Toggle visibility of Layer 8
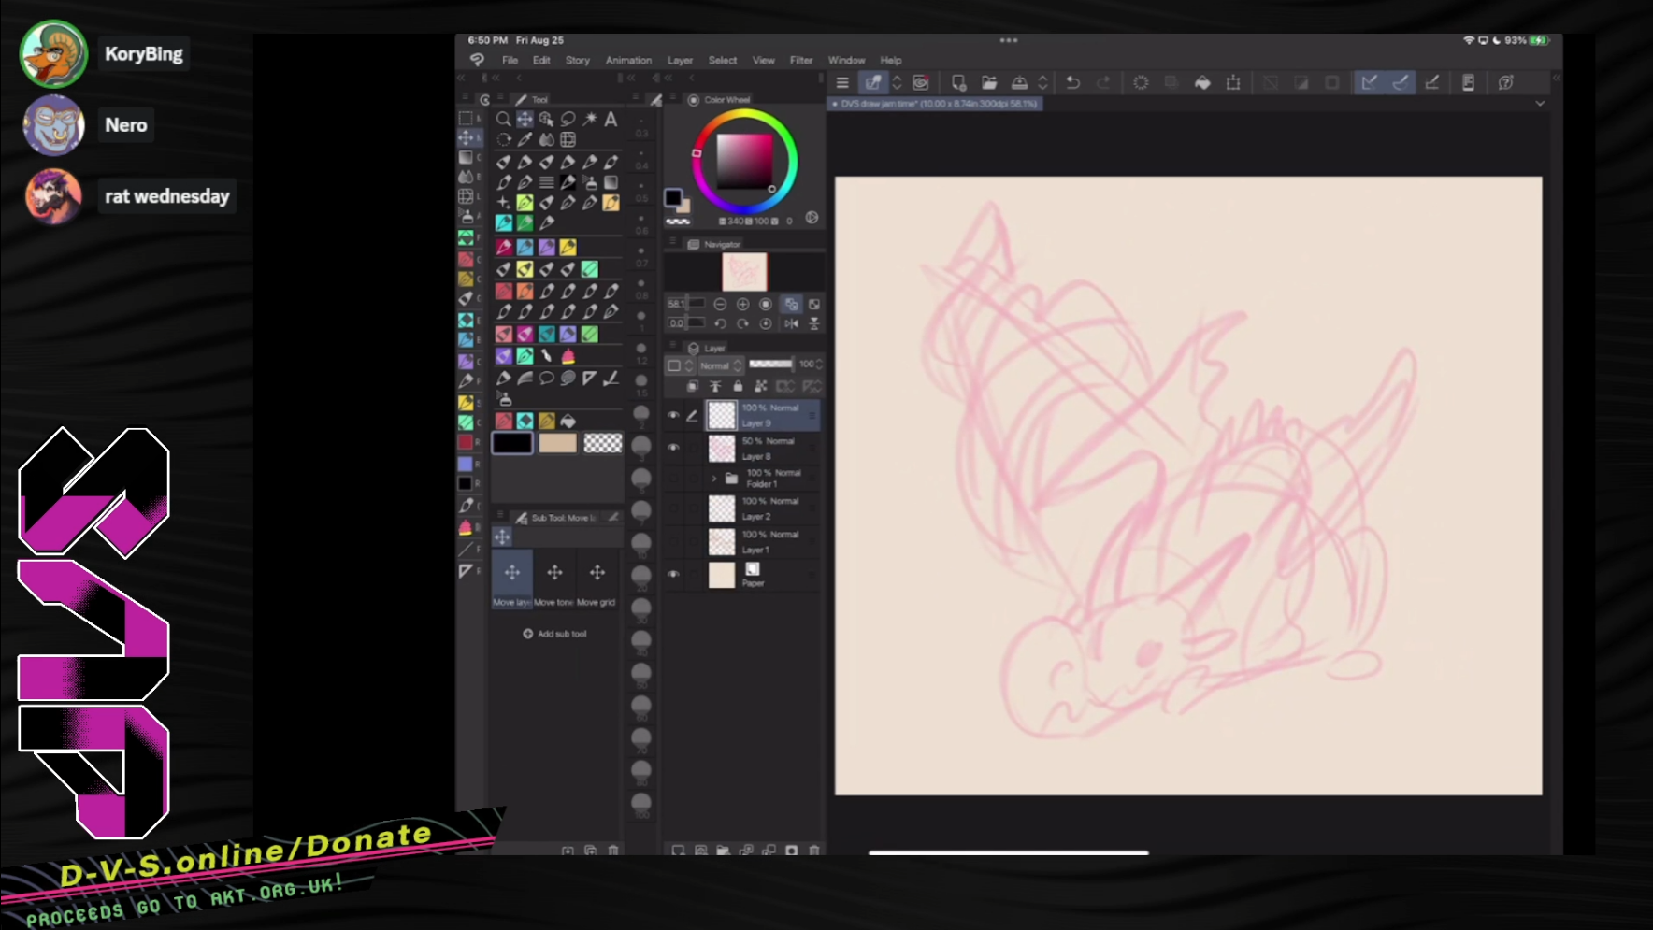This screenshot has height=930, width=1653. tap(673, 448)
